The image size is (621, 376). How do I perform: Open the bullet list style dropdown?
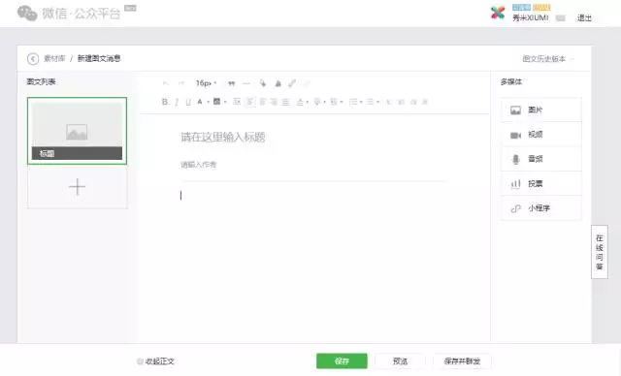click(378, 102)
